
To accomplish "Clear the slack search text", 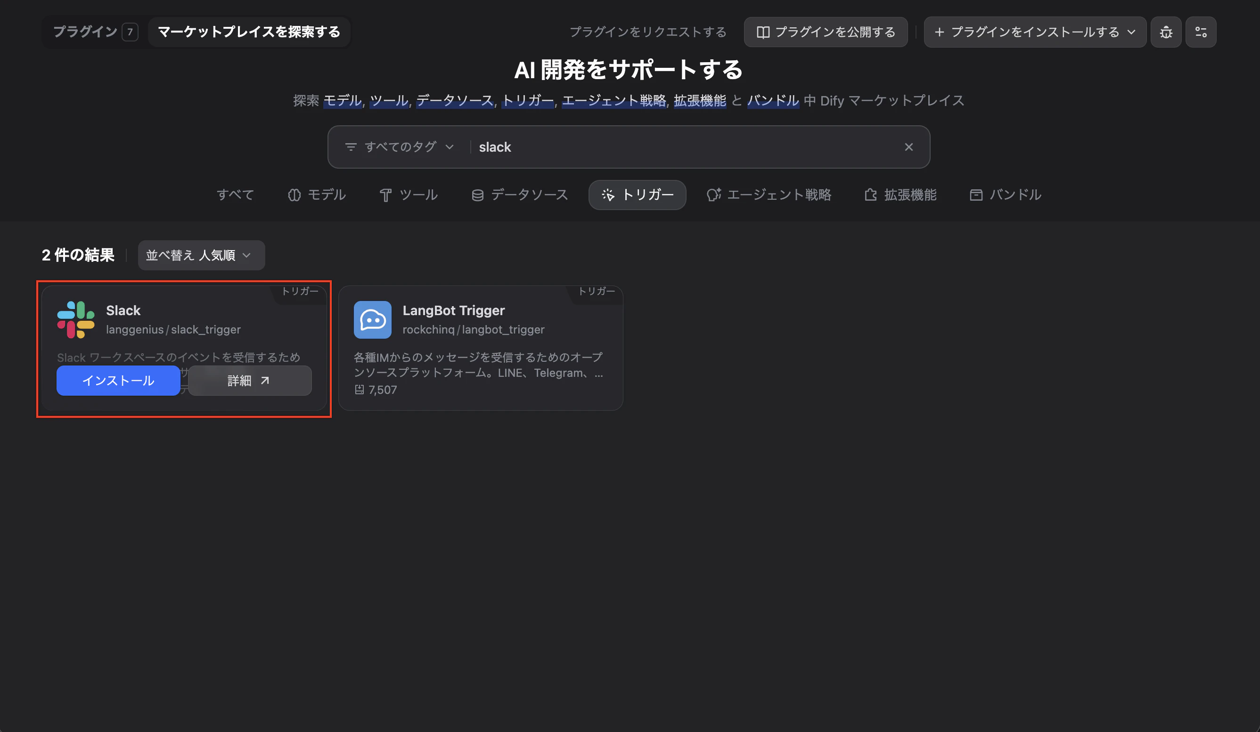I will pos(908,147).
